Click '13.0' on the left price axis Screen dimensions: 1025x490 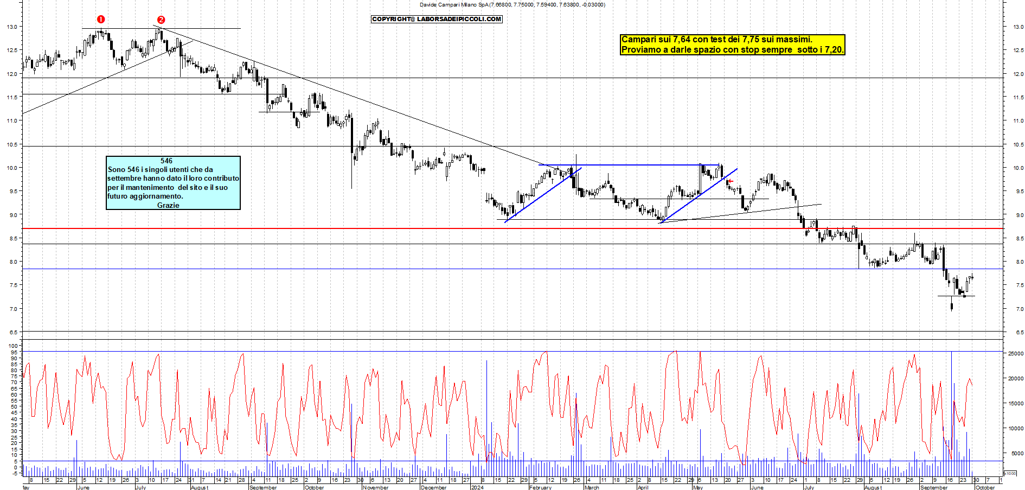pos(11,27)
